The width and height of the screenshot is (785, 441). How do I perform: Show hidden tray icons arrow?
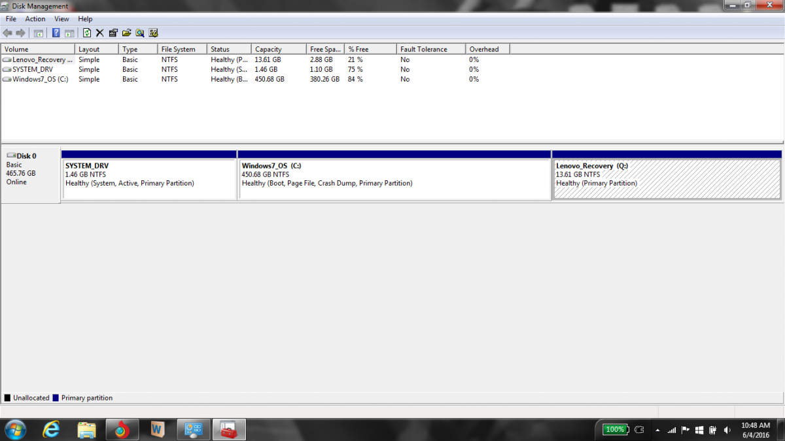click(x=657, y=430)
